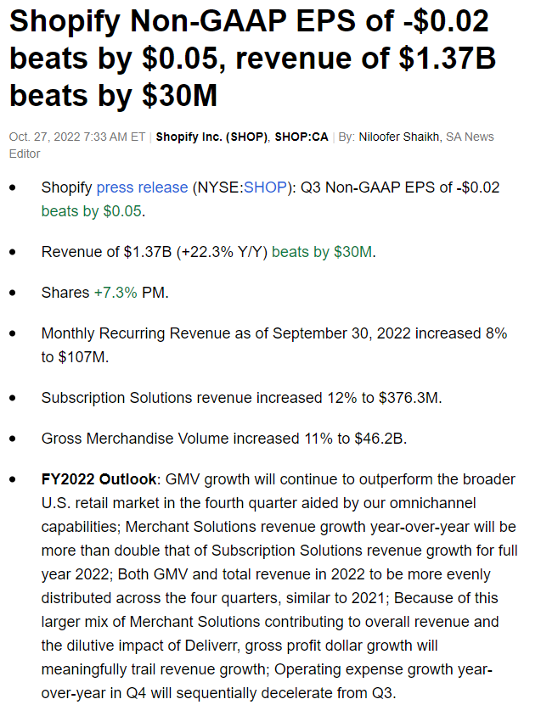Click the green "beats by $0.05" link
This screenshot has height=716, width=541.
[x=91, y=211]
